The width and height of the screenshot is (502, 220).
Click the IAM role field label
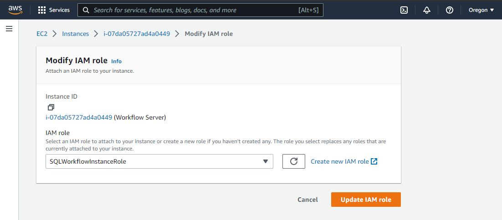(x=58, y=133)
